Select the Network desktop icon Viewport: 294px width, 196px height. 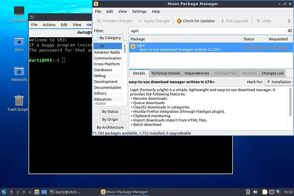click(19, 71)
